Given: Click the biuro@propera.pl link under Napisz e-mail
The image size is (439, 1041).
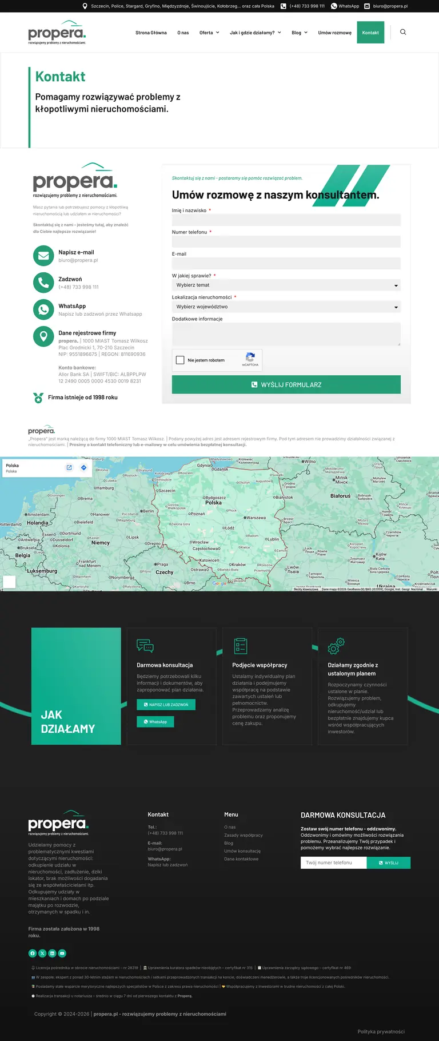Looking at the screenshot, I should coord(78,260).
